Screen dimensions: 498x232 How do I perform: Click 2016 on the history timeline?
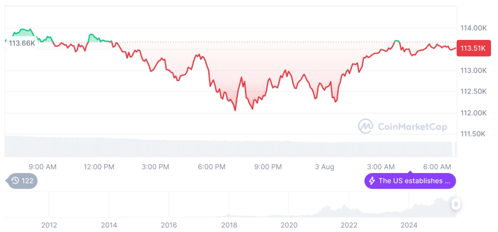[x=169, y=224]
